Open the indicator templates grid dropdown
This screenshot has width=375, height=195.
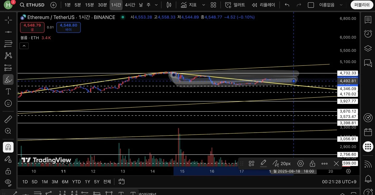214,5
